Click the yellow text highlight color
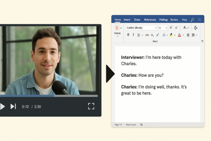The image size is (211, 141). (x=171, y=35)
